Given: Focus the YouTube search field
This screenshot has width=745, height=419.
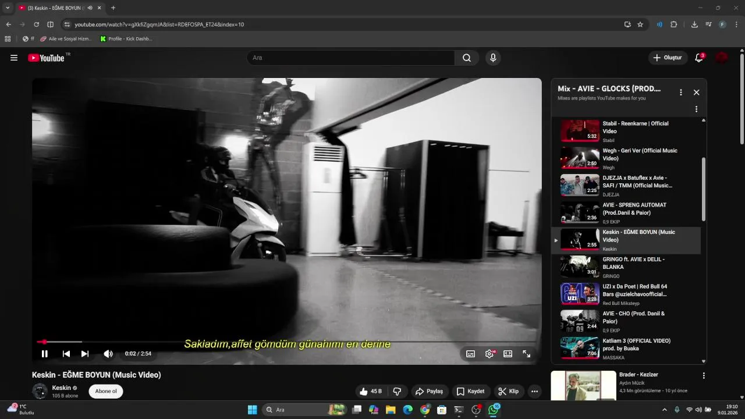Looking at the screenshot, I should pyautogui.click(x=351, y=58).
